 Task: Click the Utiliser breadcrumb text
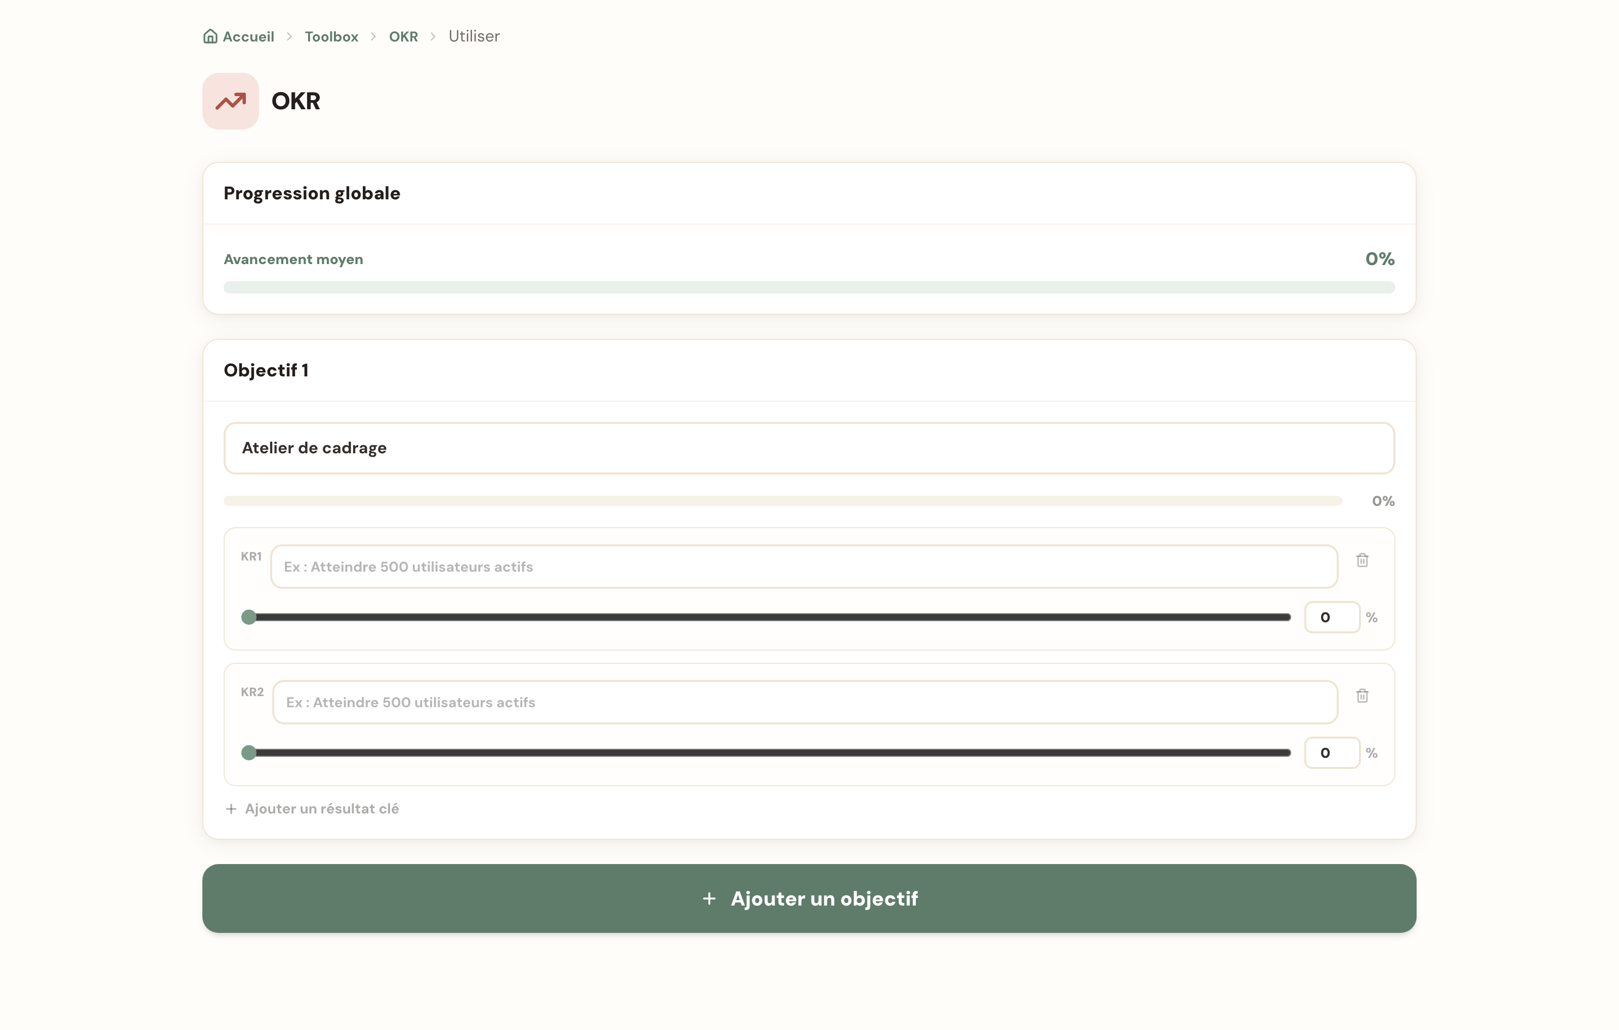tap(474, 36)
